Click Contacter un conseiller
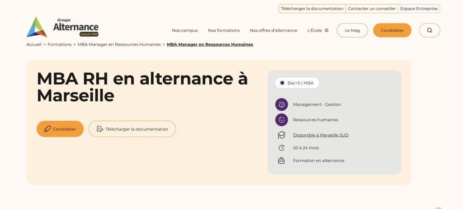463x209 pixels. click(x=372, y=9)
